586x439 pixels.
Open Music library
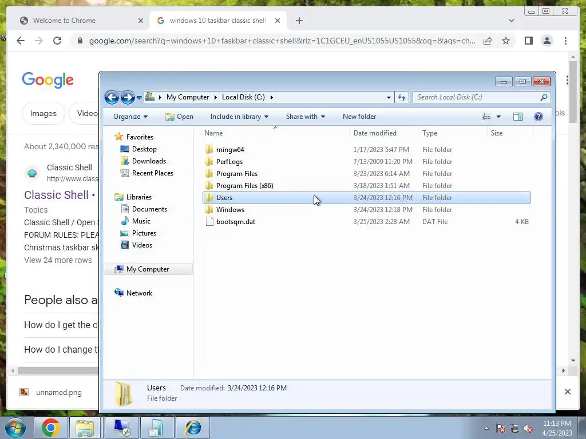click(141, 221)
